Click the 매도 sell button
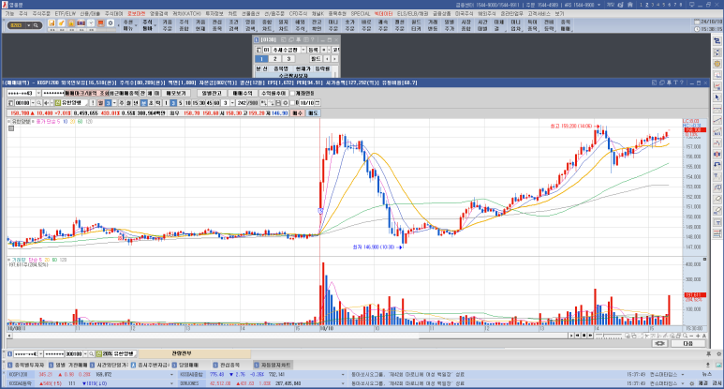 313,112
